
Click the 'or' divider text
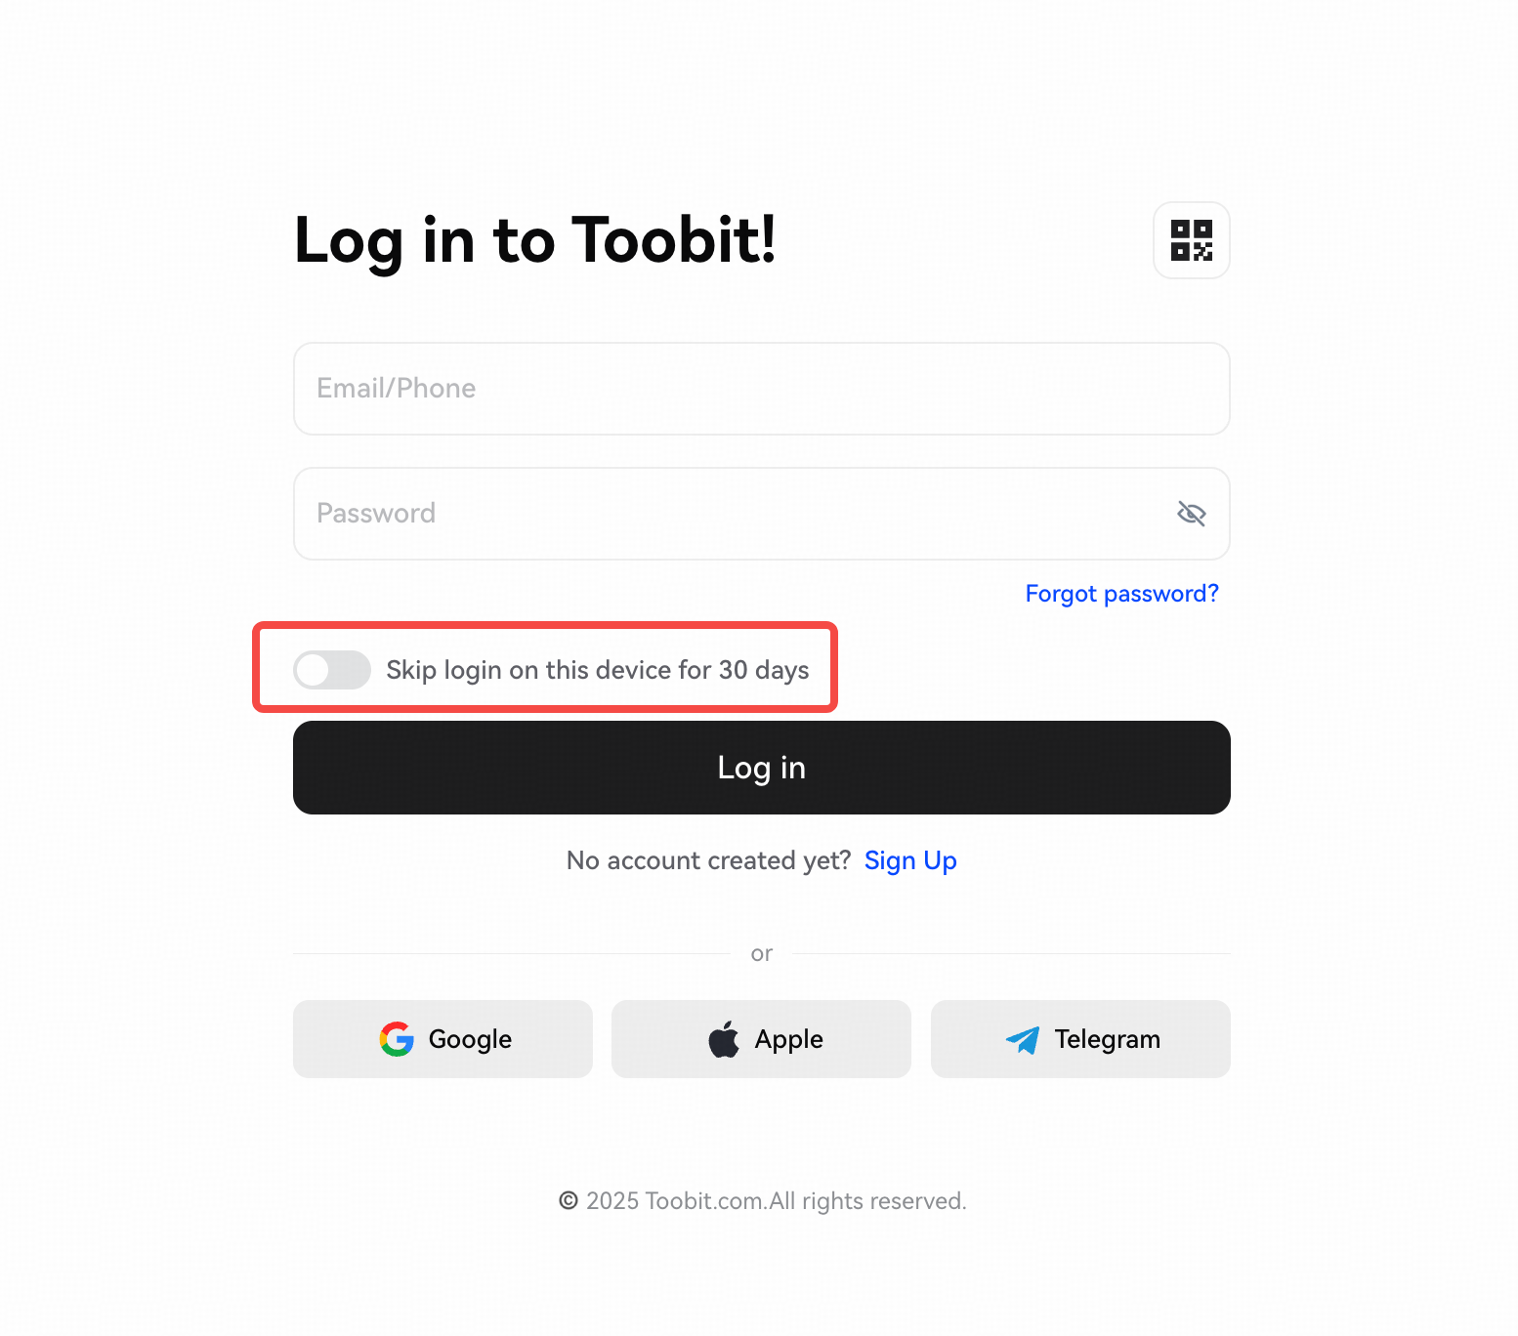[761, 953]
